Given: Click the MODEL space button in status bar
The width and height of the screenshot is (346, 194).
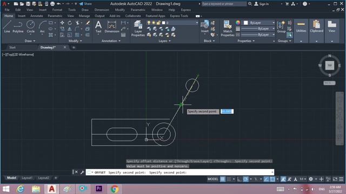Looking at the screenshot, I should point(212,179).
